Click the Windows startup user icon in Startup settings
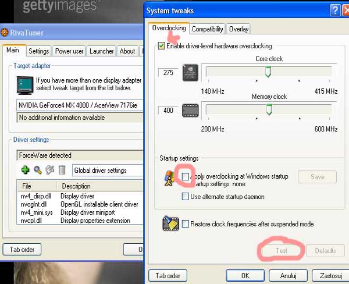The width and height of the screenshot is (349, 284). (169, 178)
